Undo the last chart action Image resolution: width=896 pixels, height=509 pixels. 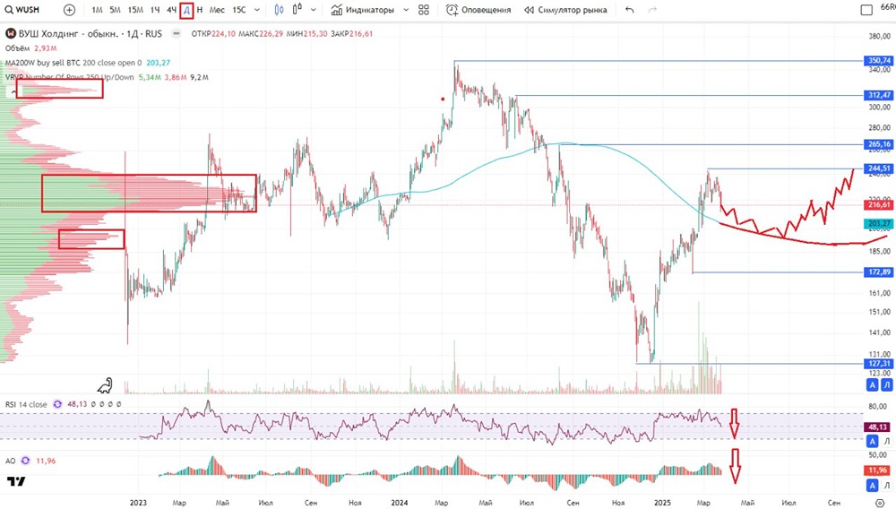[629, 10]
